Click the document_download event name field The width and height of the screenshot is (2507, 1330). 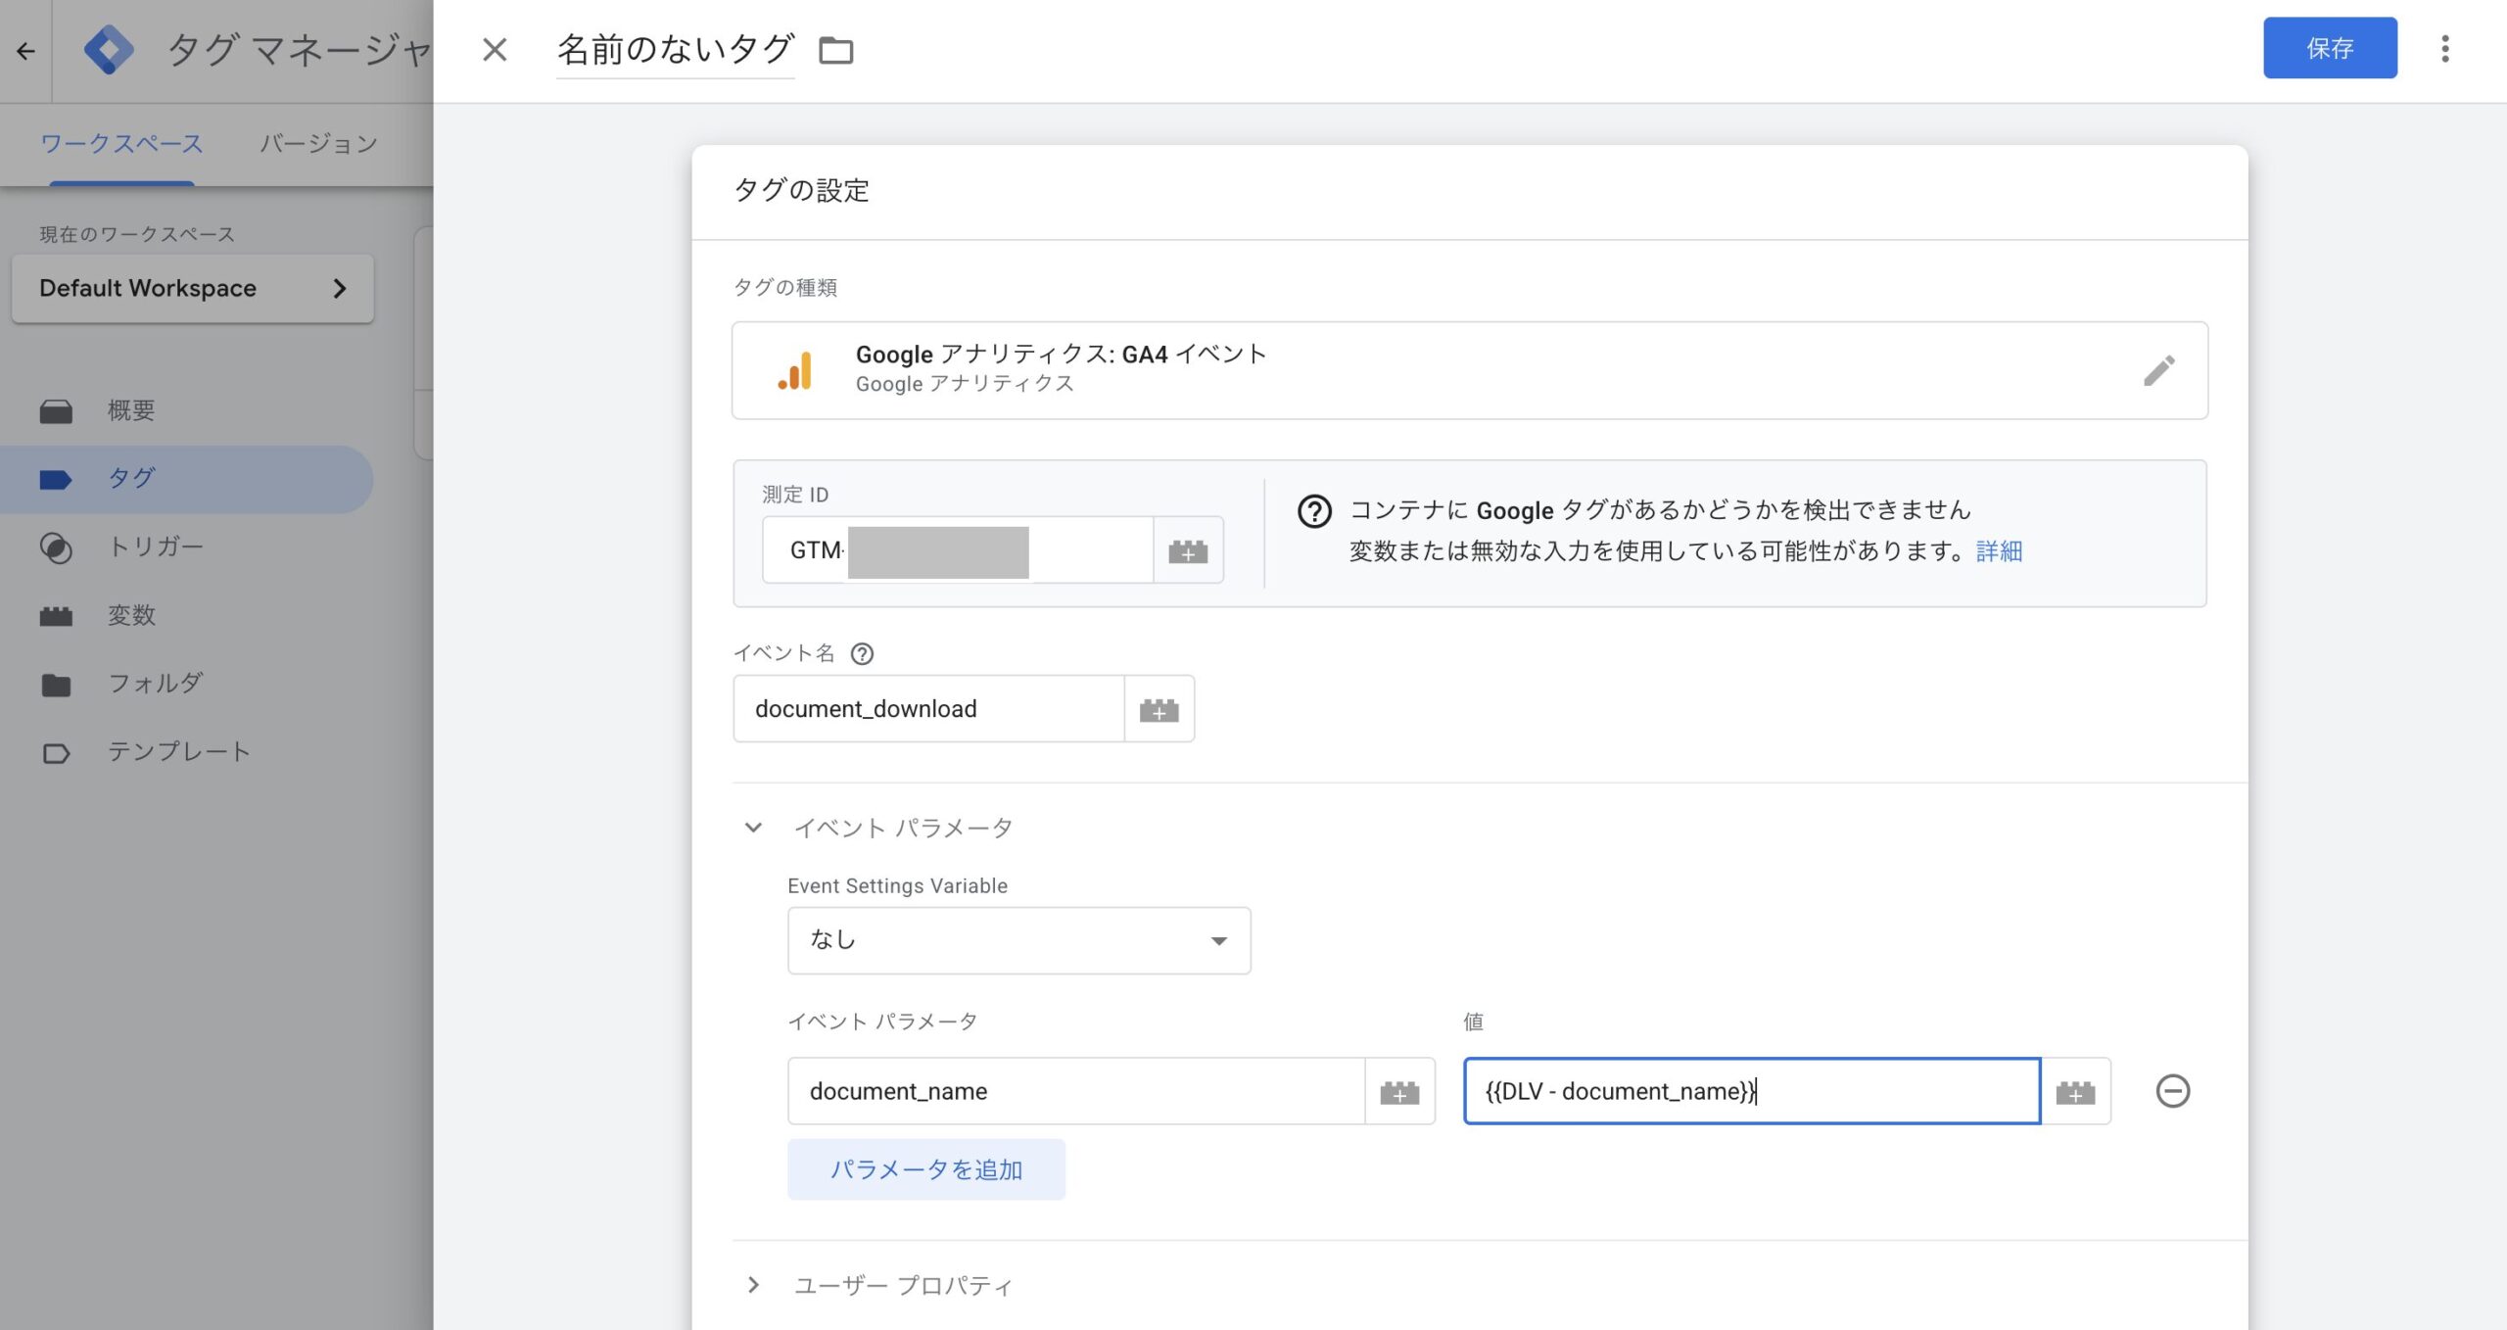point(928,709)
